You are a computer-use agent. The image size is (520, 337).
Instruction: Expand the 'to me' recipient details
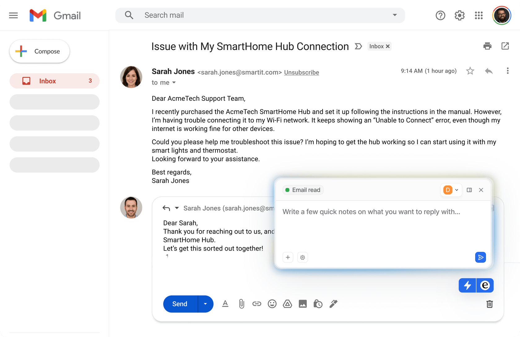click(x=174, y=82)
